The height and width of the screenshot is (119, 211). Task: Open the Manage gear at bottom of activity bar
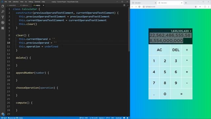pyautogui.click(x=3, y=114)
